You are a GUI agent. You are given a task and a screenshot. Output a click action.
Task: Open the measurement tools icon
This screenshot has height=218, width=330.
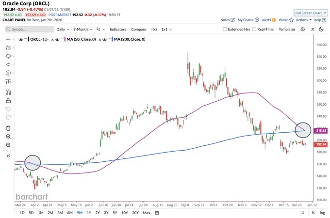[x=8, y=81]
